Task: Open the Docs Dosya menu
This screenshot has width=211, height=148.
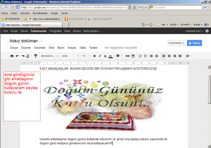Action: [x=14, y=48]
